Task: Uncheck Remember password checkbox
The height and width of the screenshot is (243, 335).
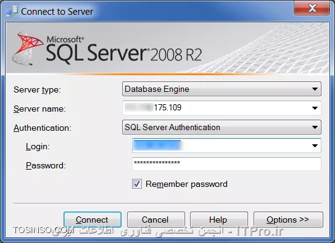Action: click(137, 184)
